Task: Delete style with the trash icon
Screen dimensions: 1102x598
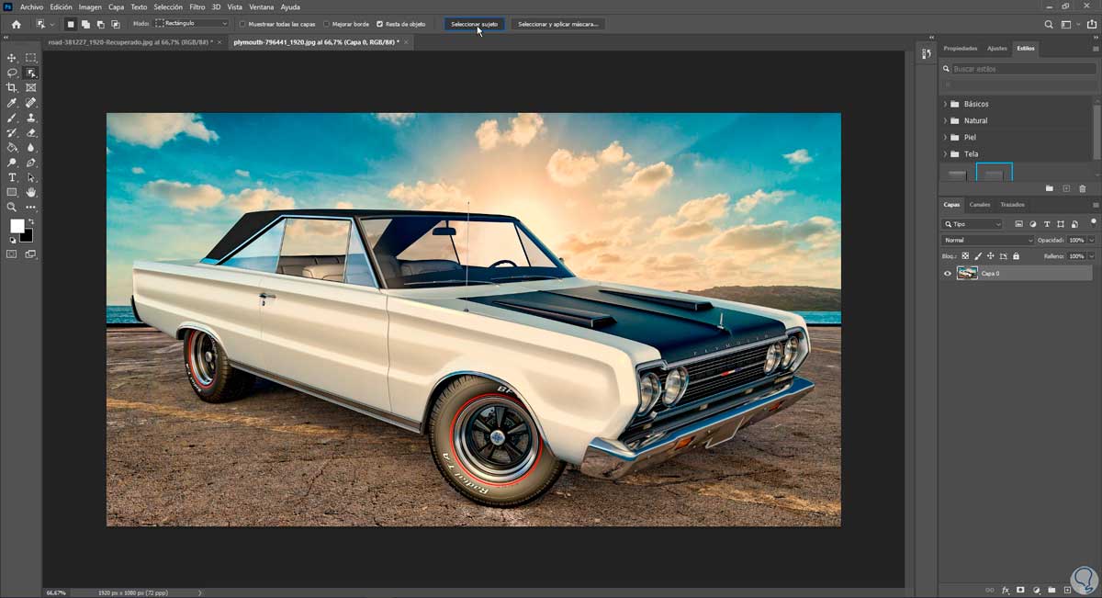Action: click(1083, 188)
